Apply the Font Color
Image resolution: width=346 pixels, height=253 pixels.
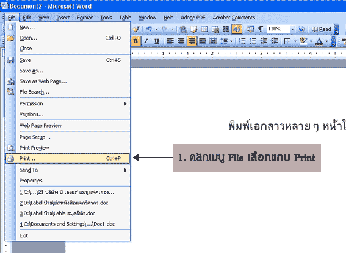click(x=319, y=41)
